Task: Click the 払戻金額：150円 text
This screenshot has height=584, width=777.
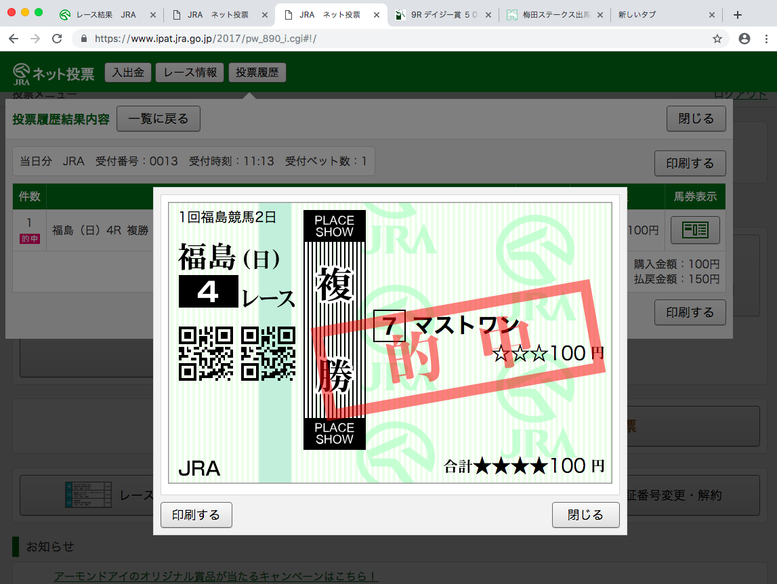Action: [677, 279]
